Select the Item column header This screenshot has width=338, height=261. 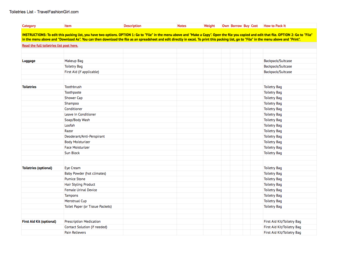click(68, 26)
